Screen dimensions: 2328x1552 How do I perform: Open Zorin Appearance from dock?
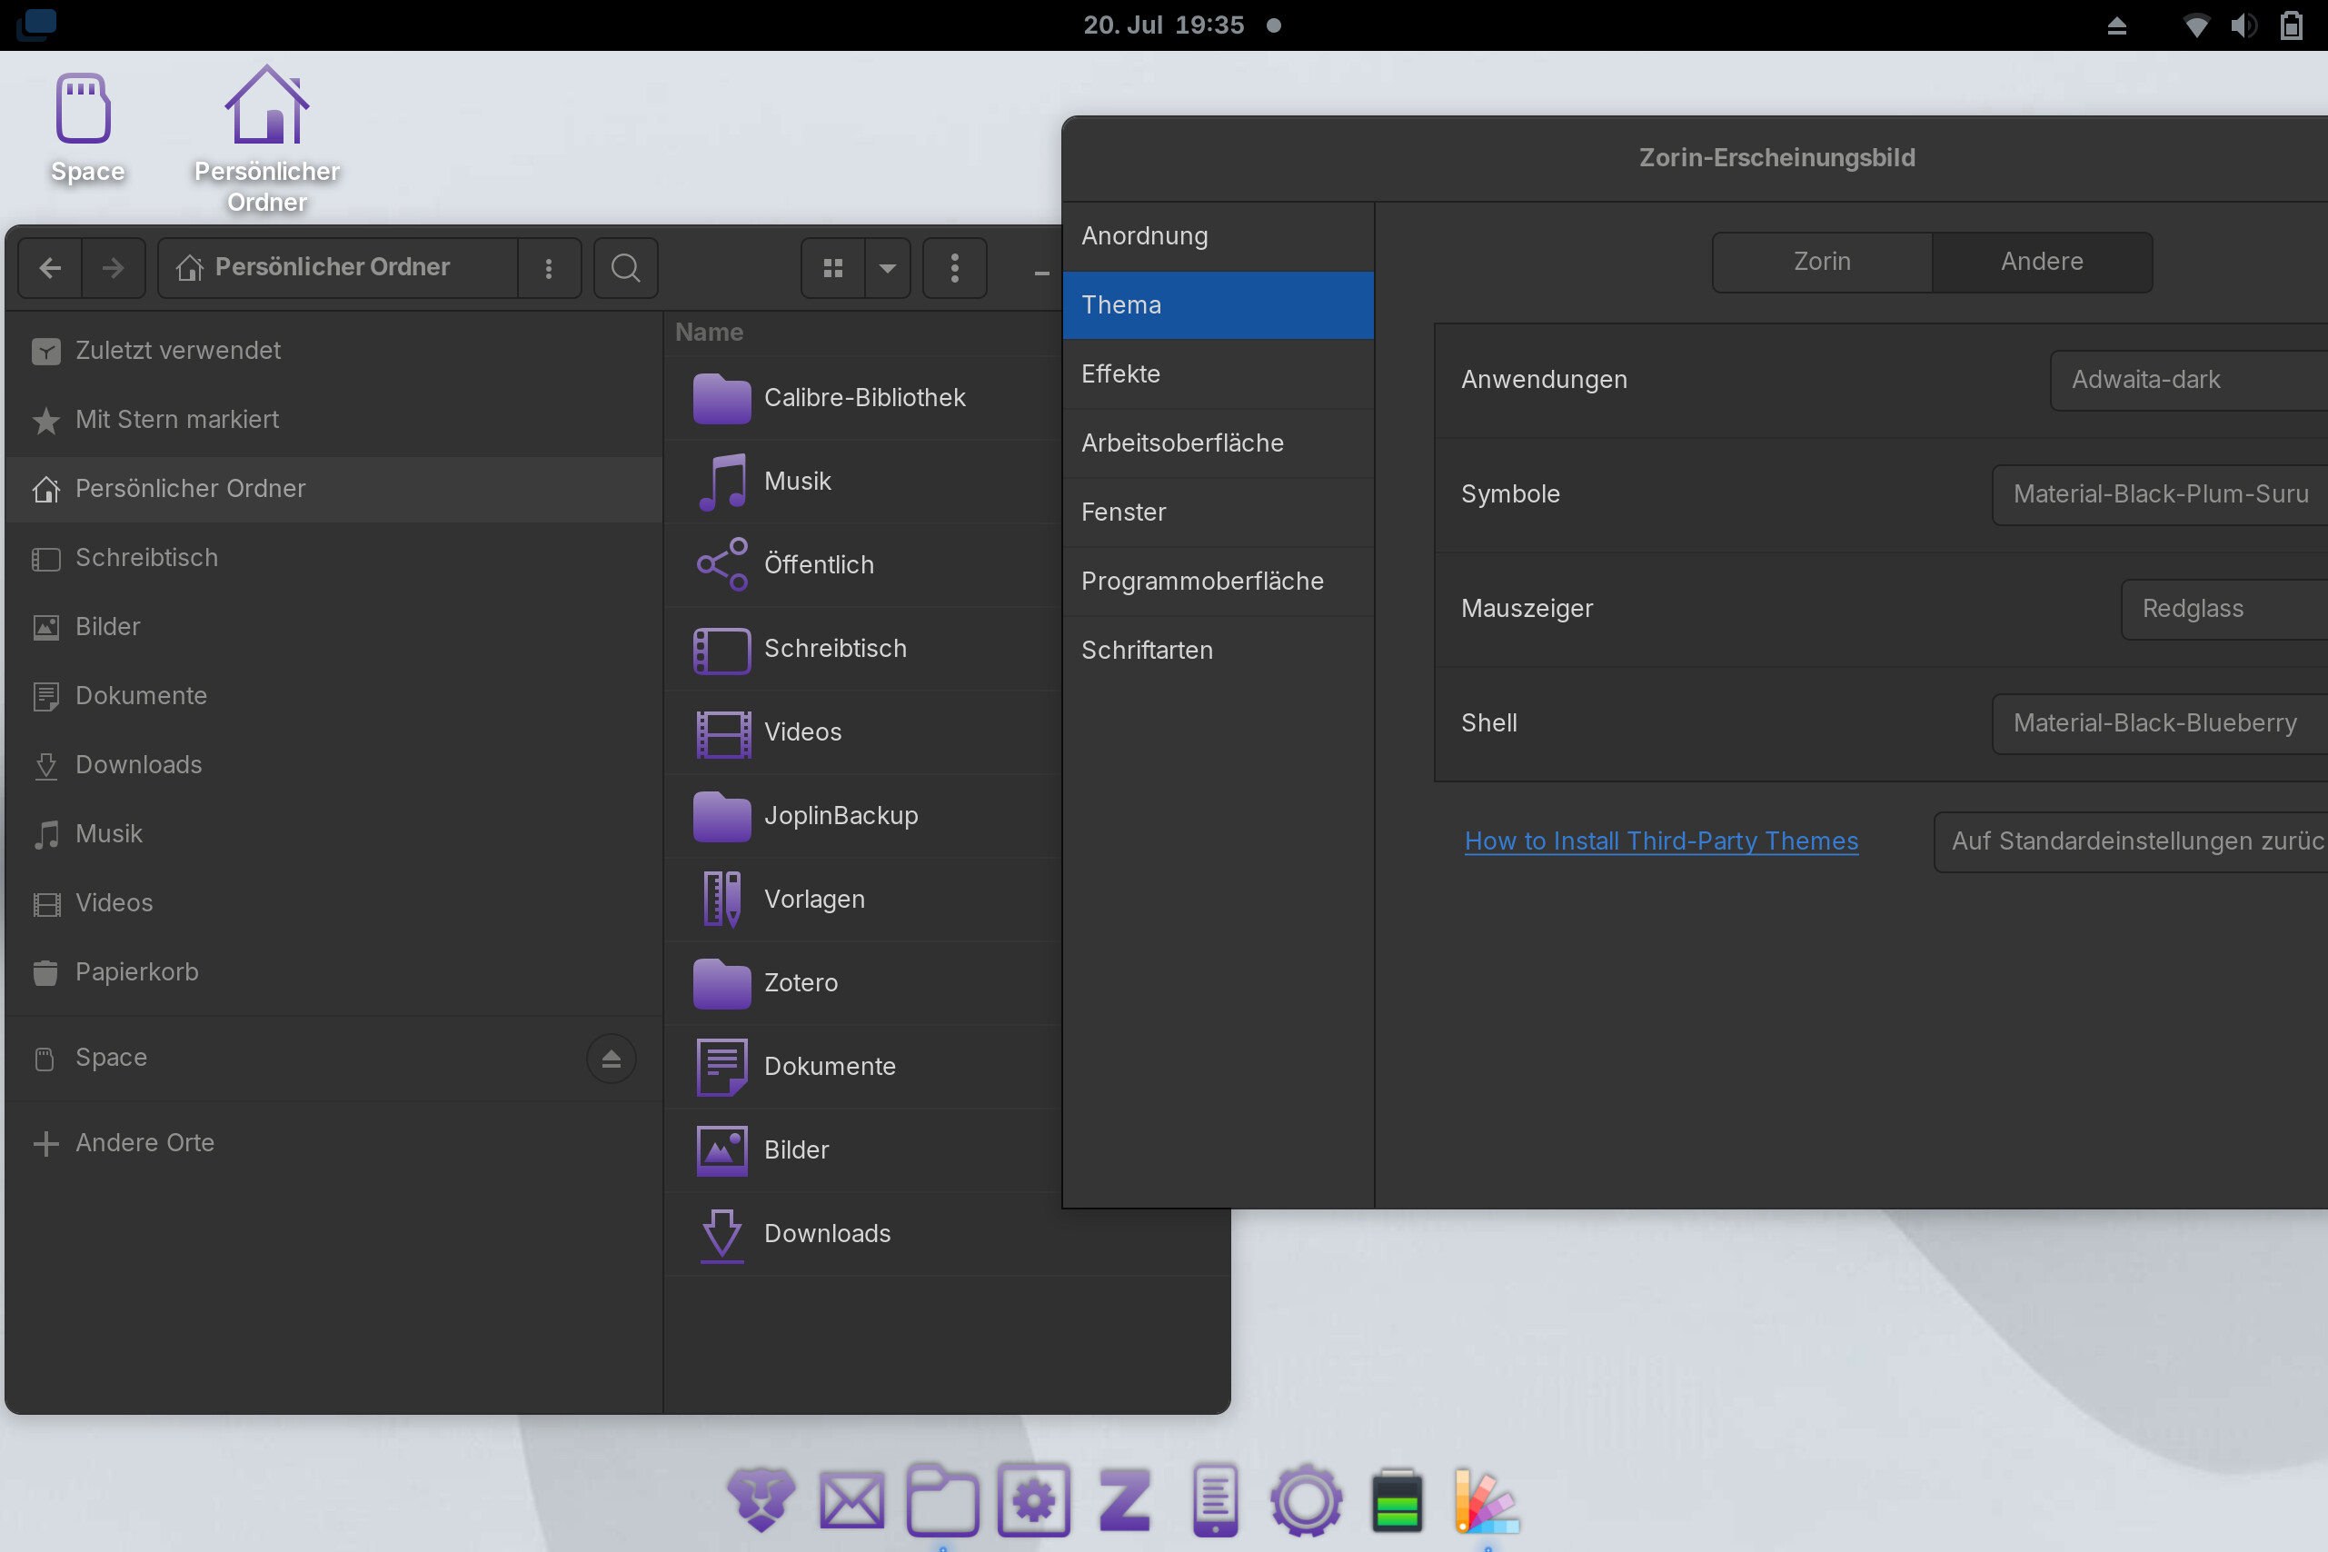(x=1487, y=1500)
